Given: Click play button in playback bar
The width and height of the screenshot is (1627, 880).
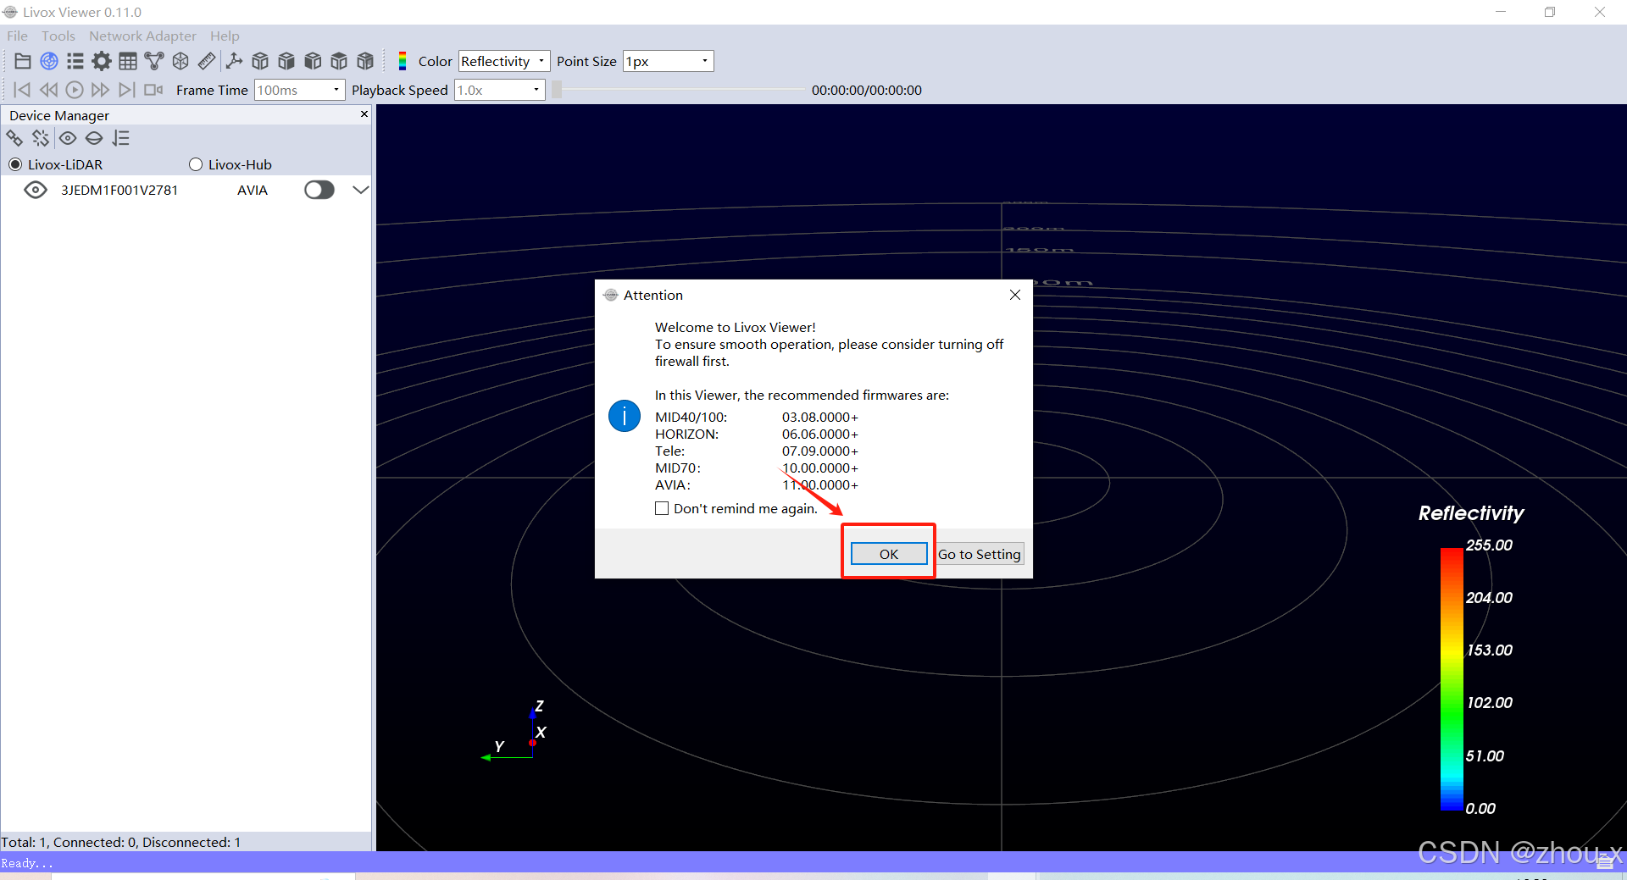Looking at the screenshot, I should [x=75, y=90].
